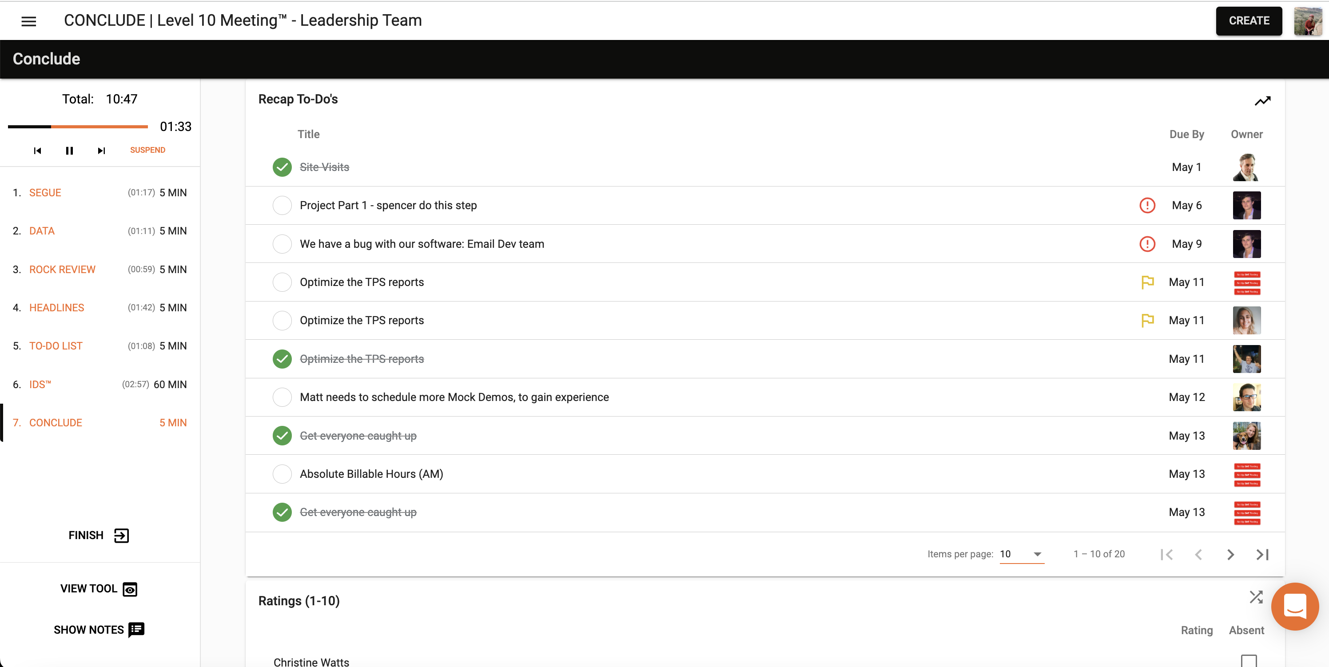Click SUSPEND button to pause meeting timer
Image resolution: width=1329 pixels, height=667 pixels.
(147, 150)
